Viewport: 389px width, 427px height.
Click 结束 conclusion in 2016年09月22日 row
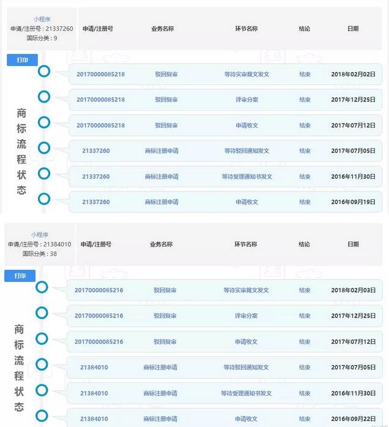pos(305,419)
